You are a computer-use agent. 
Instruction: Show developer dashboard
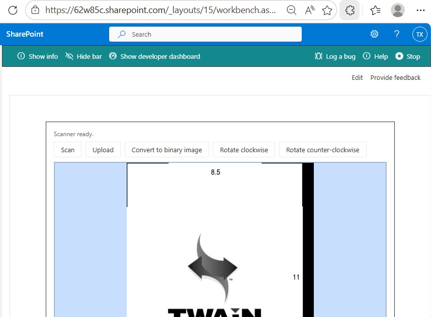155,56
